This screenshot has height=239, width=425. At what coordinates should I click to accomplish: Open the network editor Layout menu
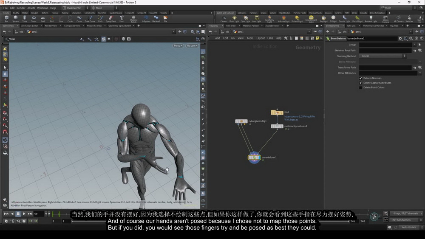[261, 38]
